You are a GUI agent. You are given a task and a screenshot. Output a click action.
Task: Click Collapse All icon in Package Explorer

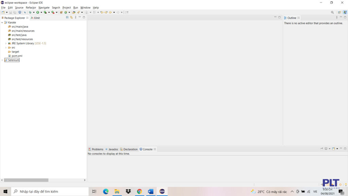coord(67,17)
